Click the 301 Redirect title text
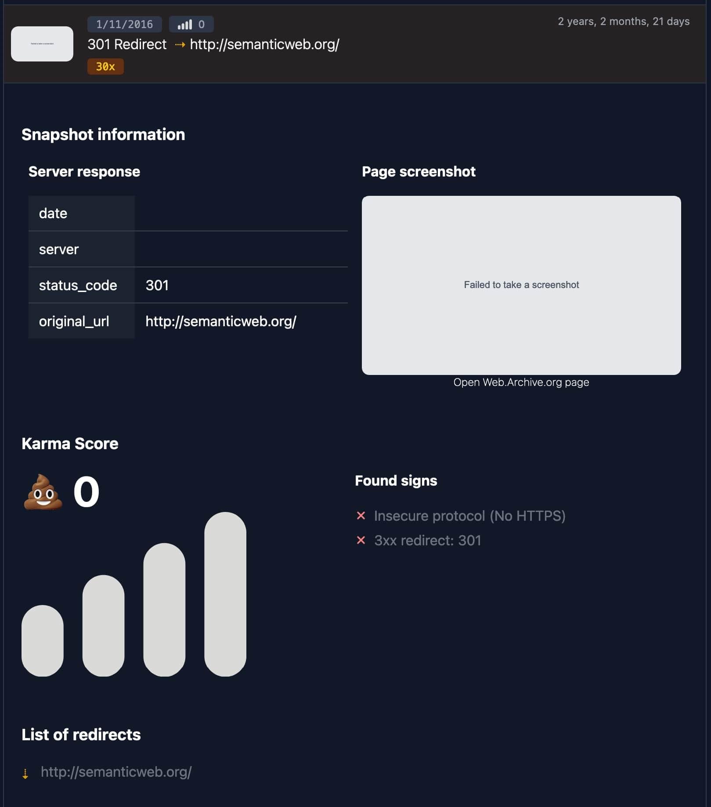The image size is (711, 807). 127,44
